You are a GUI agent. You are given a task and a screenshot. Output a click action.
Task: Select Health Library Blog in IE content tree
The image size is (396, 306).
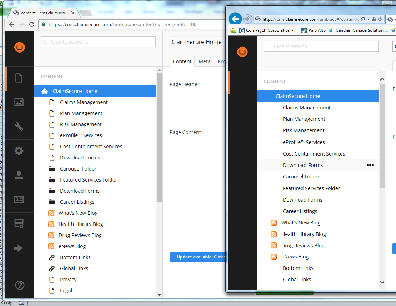(304, 234)
